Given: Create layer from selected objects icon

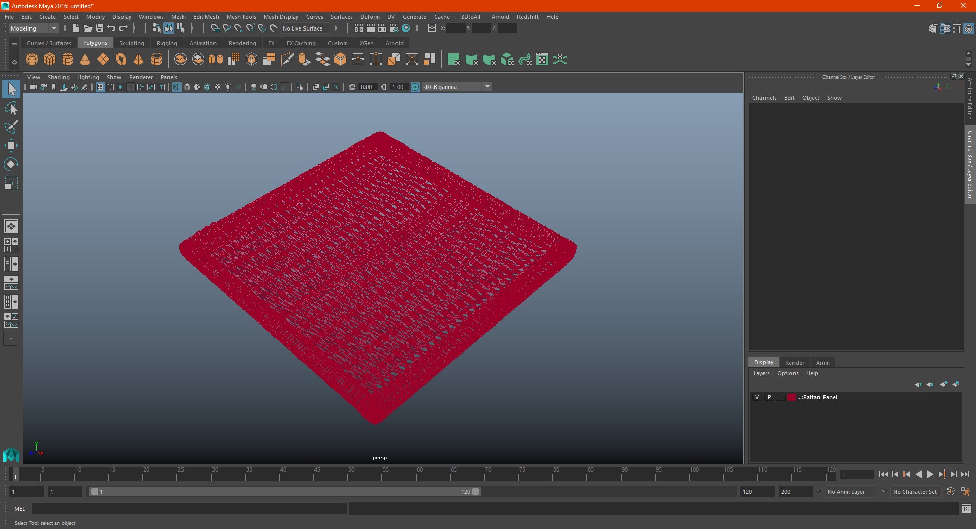Looking at the screenshot, I should 956,384.
